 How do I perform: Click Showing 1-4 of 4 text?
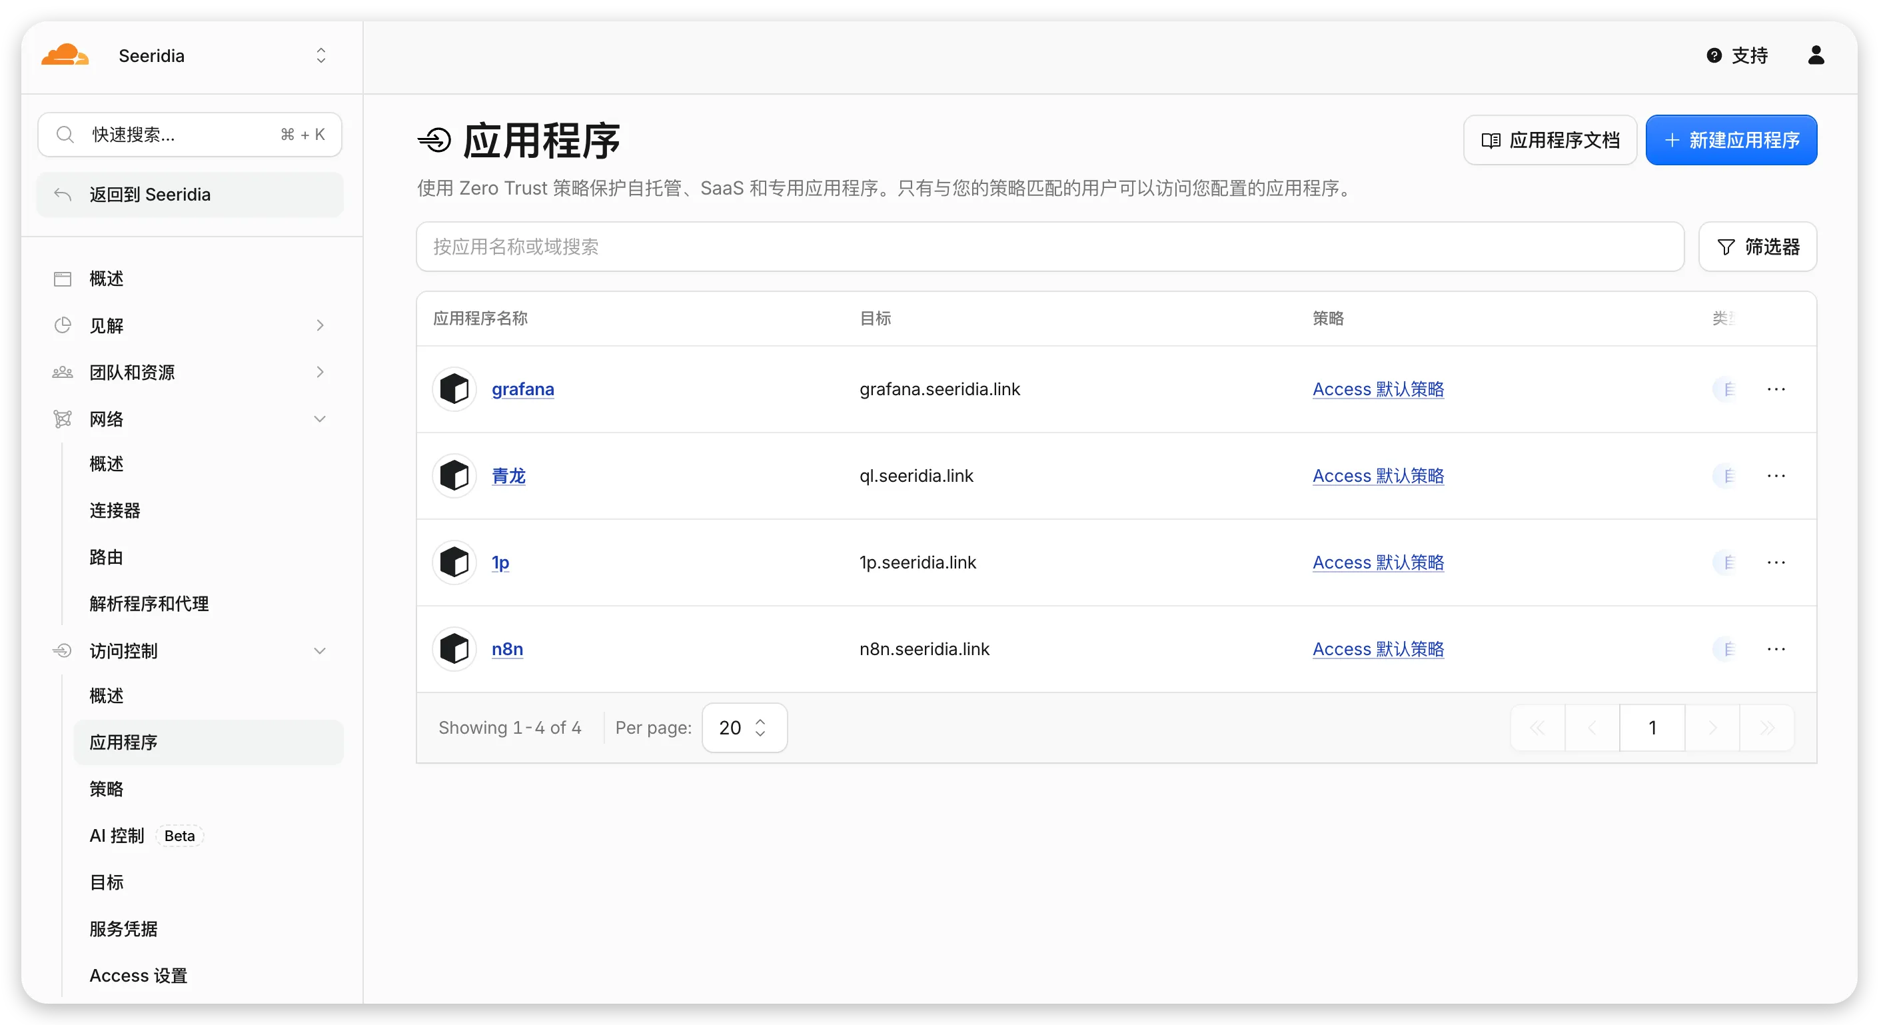click(510, 728)
